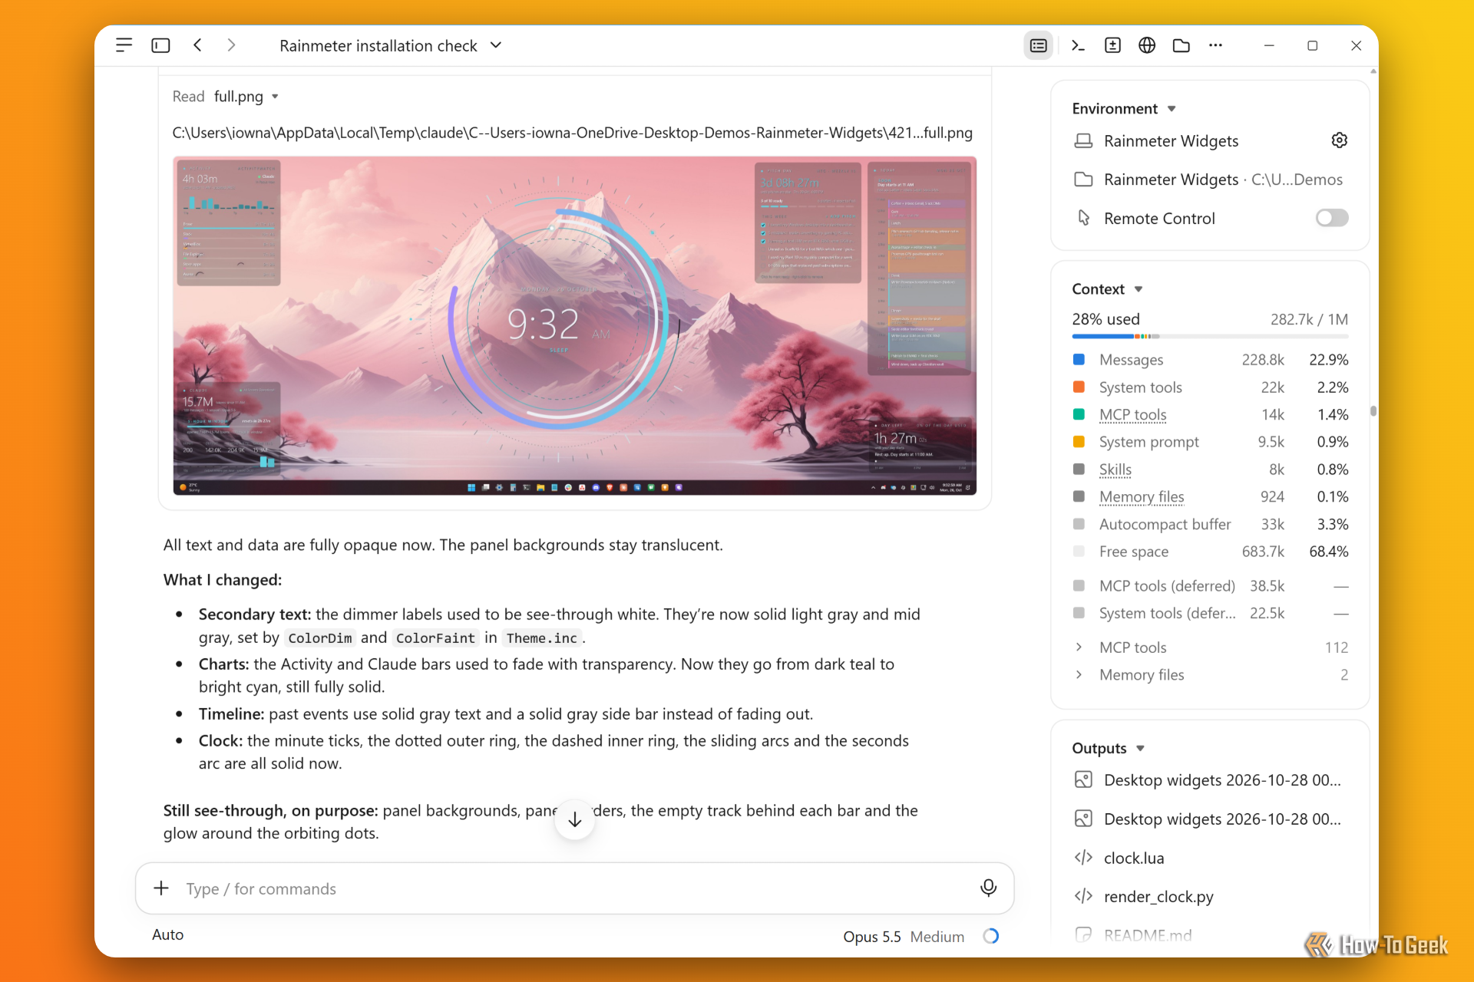This screenshot has height=982, width=1474.
Task: Toggle the details side panel icon
Action: pos(1038,45)
